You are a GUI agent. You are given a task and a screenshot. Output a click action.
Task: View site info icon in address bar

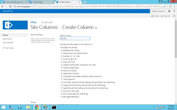(15, 6)
